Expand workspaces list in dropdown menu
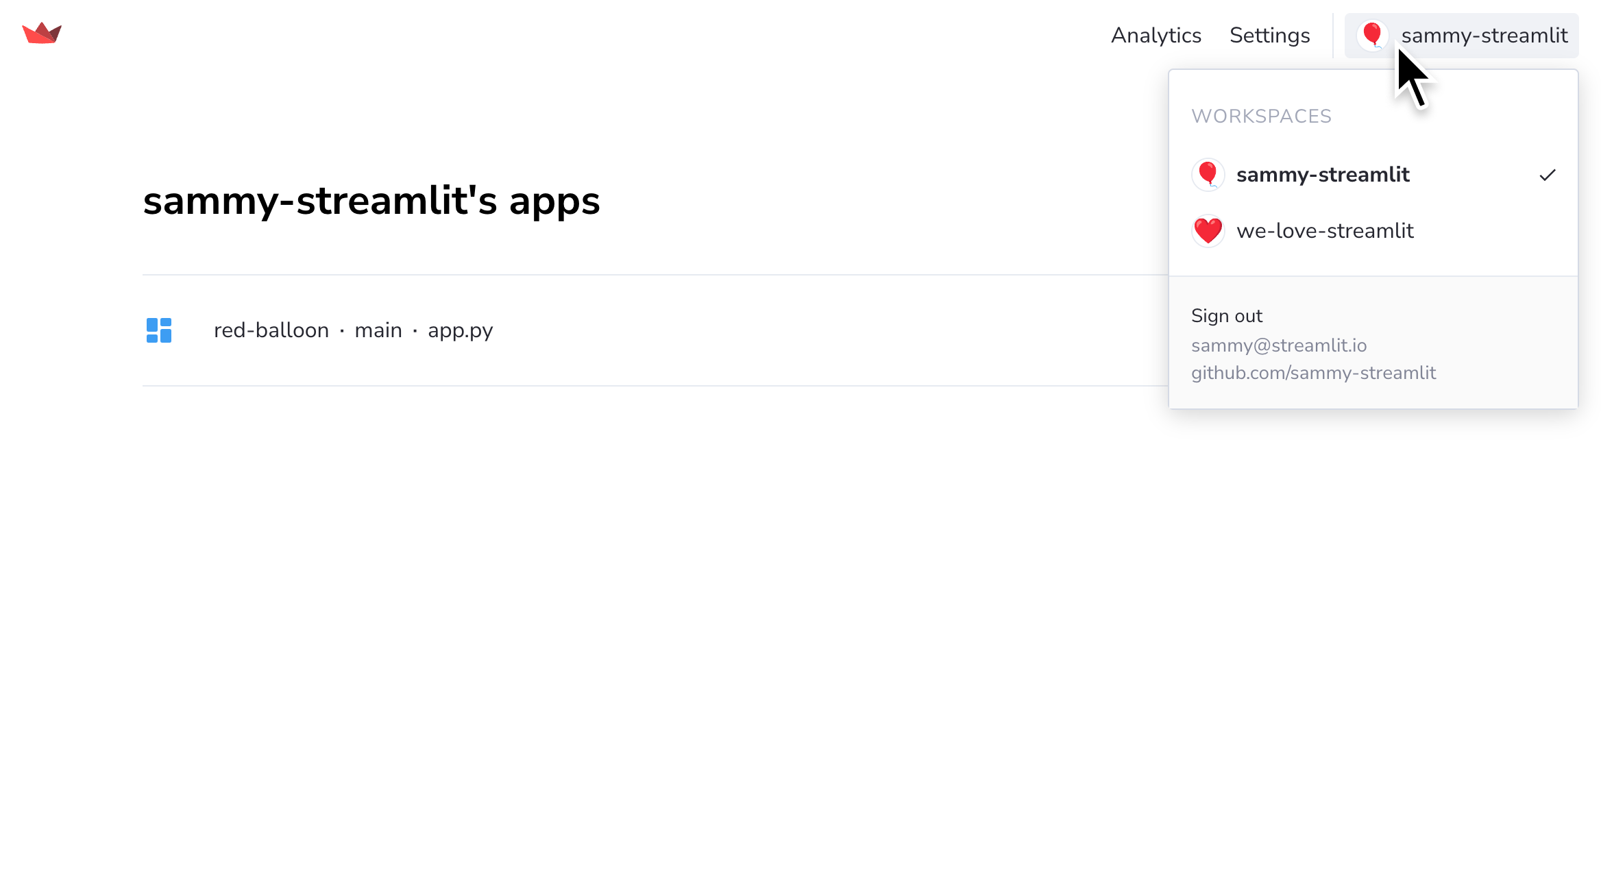 1260,116
